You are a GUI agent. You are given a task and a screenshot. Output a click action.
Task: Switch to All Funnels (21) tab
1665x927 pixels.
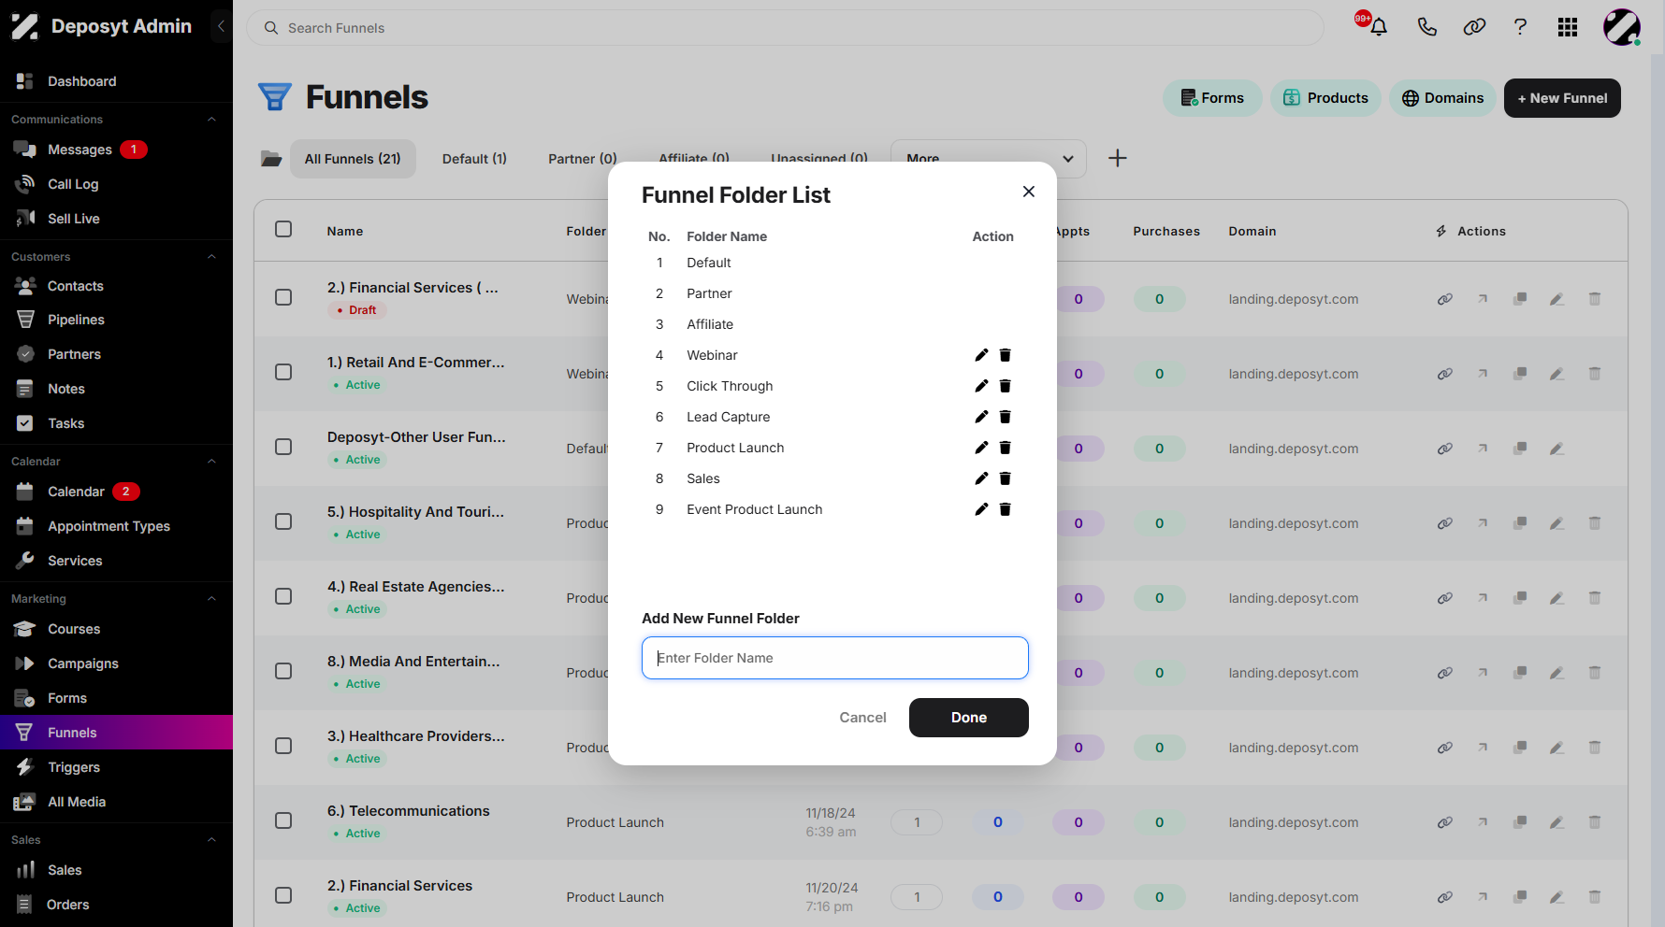pos(353,159)
